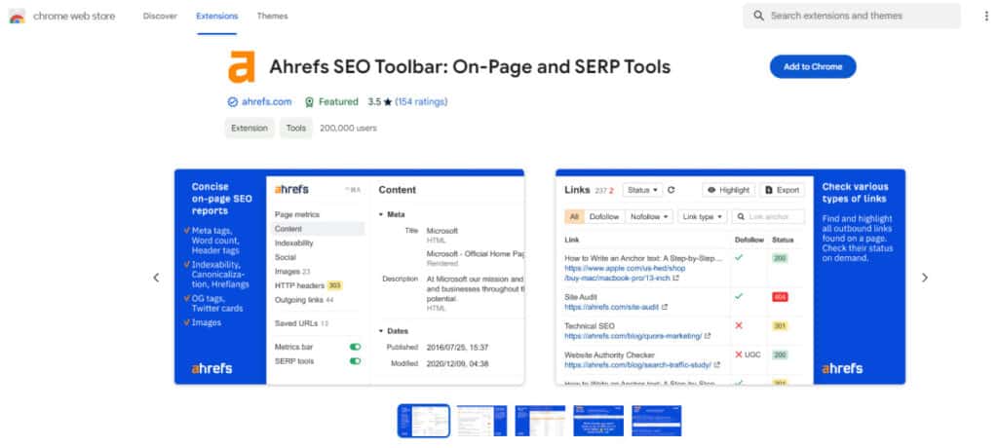Screen dimensions: 998x448
Task: Select the All filter tab in Links
Action: [575, 216]
